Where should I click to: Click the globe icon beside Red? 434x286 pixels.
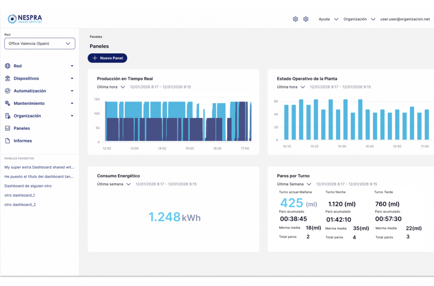point(7,66)
